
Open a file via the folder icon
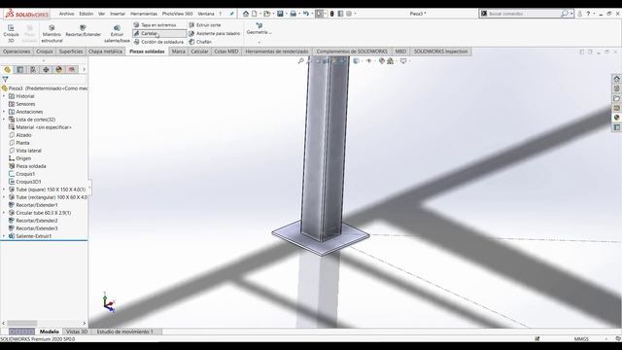(x=267, y=14)
